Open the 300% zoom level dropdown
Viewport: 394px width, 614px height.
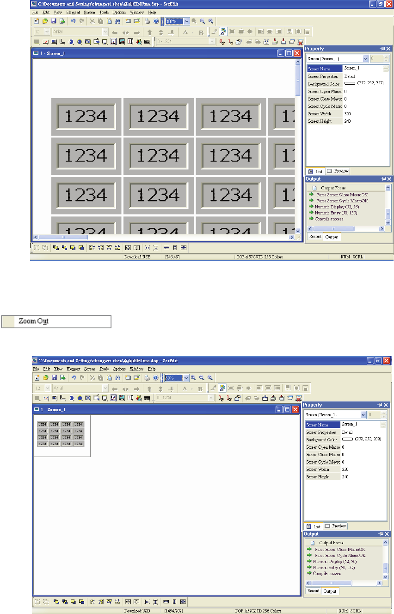click(186, 21)
